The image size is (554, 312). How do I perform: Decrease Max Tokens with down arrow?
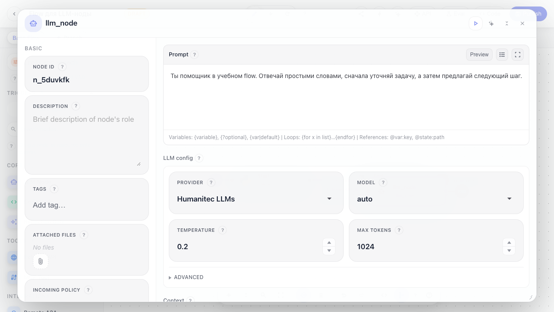509,250
